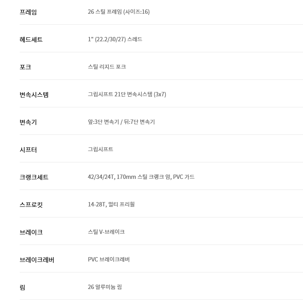Image resolution: width=303 pixels, height=300 pixels.
Task: Click the 26 스틸 프레임 (사이즈:16) value
Action: (119, 12)
